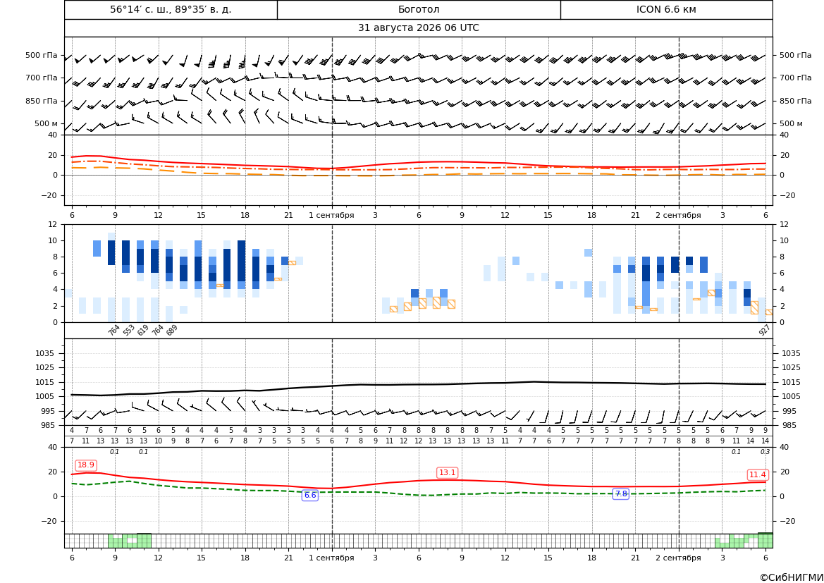Click the blue 7.8 temperature label

pos(621,493)
